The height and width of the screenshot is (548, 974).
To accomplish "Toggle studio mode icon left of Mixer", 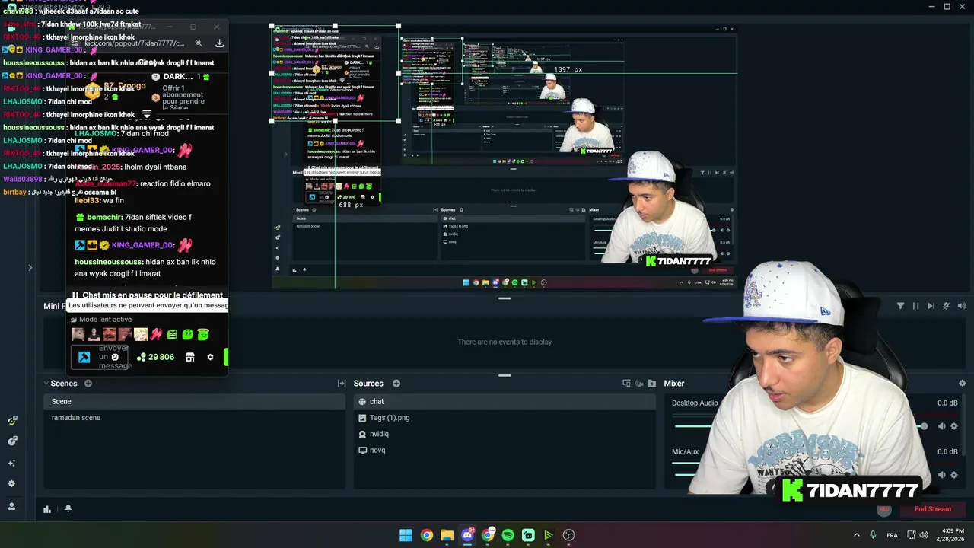I will [626, 384].
